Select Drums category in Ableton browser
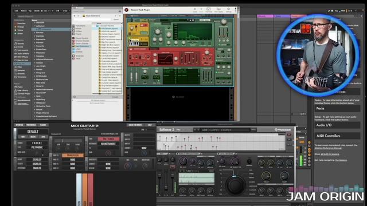Screen dimensions: 367x206 [21, 47]
